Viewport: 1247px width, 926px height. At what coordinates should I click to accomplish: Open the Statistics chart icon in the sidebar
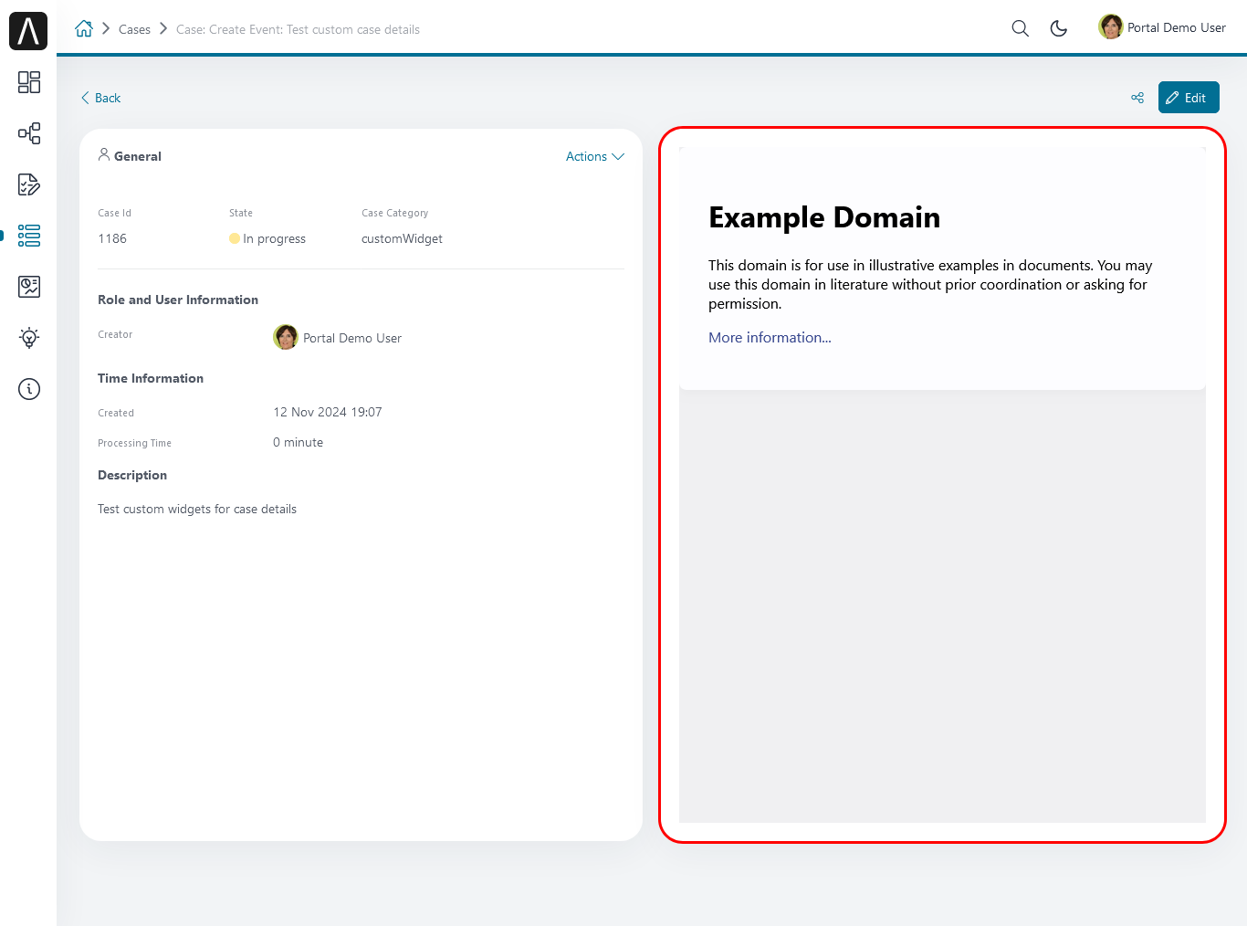click(29, 287)
